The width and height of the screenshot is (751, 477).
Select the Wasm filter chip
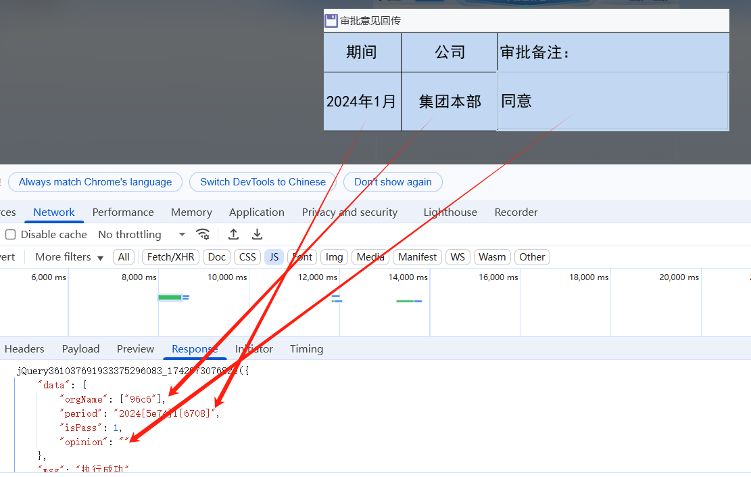pyautogui.click(x=492, y=257)
